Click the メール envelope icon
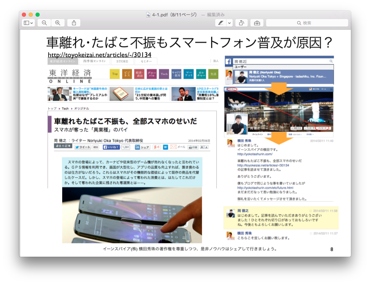The image size is (370, 284). click(173, 147)
